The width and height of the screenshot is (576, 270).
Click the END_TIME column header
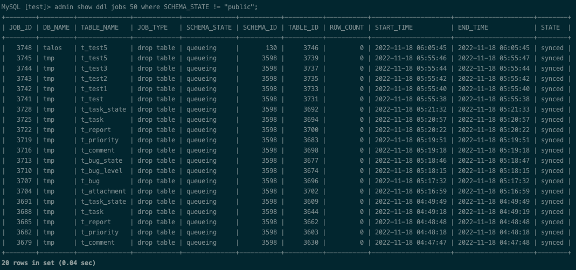[473, 27]
